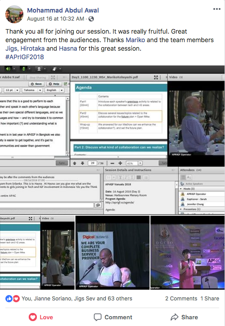
Task: Click the public globe privacy icon
Action: click(x=91, y=19)
